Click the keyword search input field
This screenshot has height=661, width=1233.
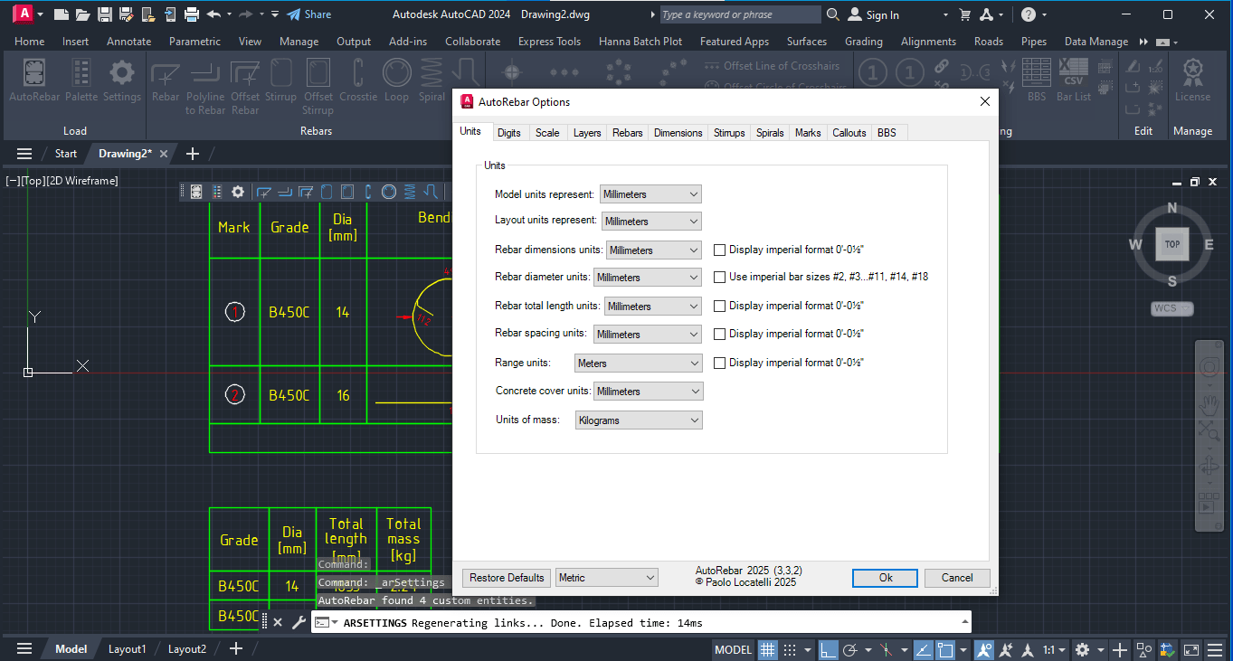pyautogui.click(x=739, y=14)
